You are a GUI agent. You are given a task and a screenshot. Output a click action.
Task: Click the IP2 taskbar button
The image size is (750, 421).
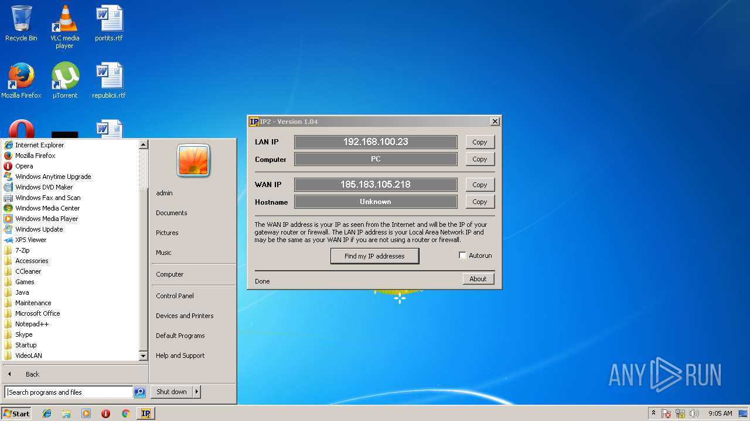146,413
